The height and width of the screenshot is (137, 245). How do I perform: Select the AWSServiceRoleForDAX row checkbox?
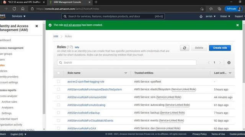click(59, 128)
